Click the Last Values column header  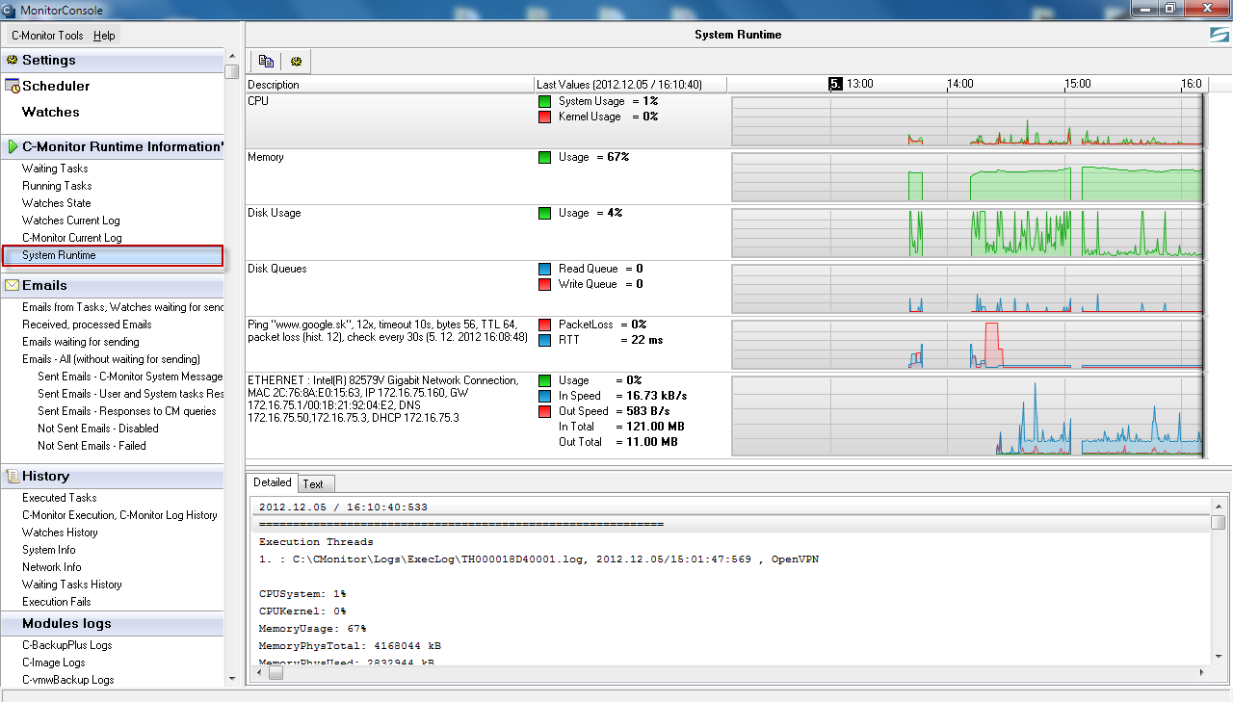point(631,85)
